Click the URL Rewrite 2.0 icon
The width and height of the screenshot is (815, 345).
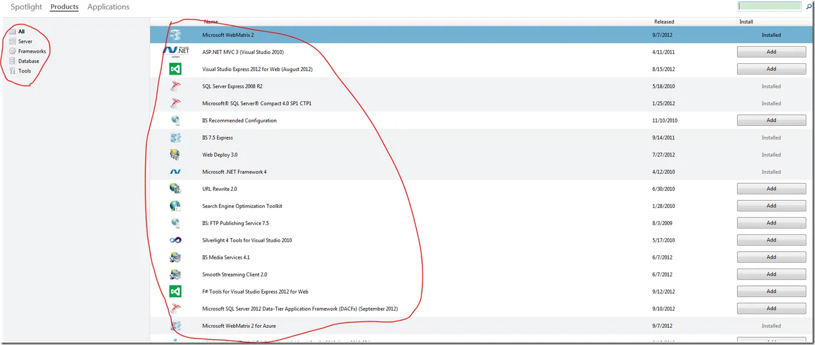[x=176, y=189]
